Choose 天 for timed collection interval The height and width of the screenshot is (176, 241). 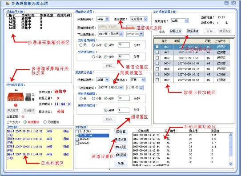[x=81, y=99]
